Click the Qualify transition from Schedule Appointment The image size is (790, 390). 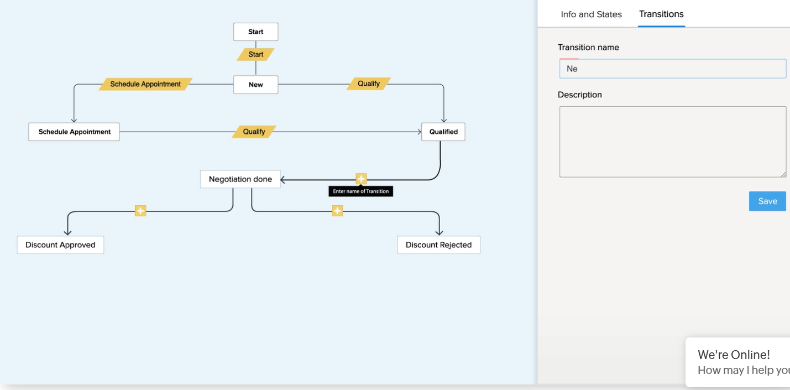click(x=254, y=132)
